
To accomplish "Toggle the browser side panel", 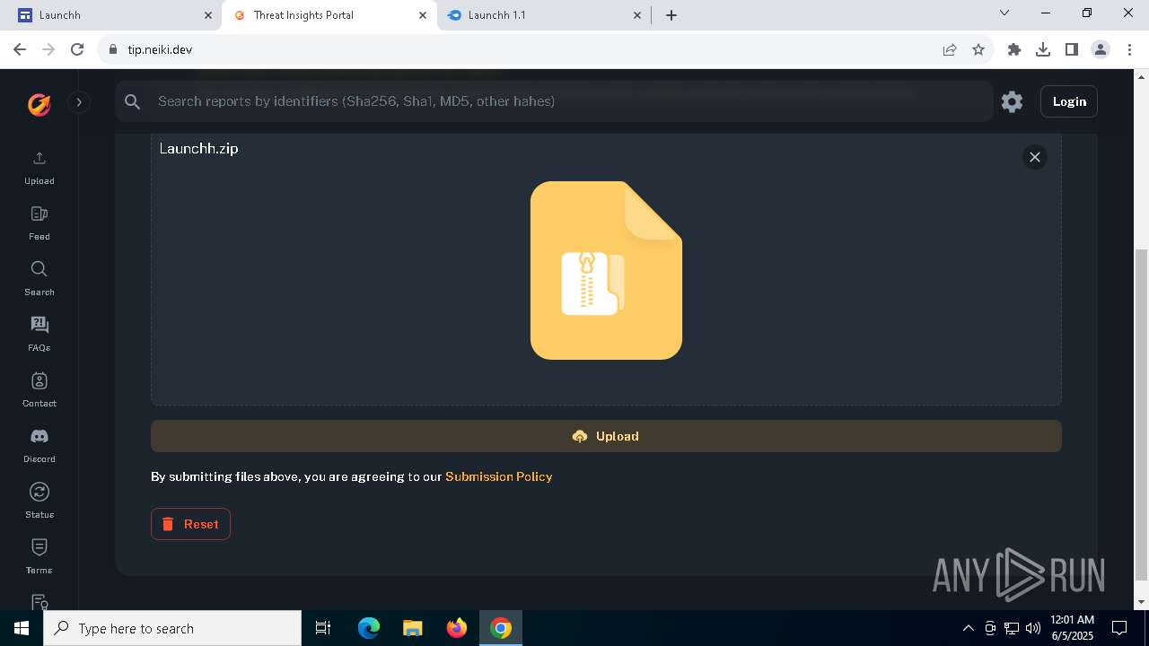I will (x=1072, y=49).
